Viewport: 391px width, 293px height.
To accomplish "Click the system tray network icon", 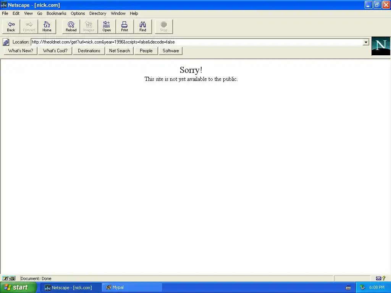I will pyautogui.click(x=362, y=288).
